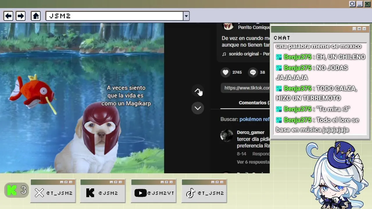372x209 pixels.
Task: Click Benja375 badge icon beside 'NO JODAS'
Action: (x=279, y=68)
